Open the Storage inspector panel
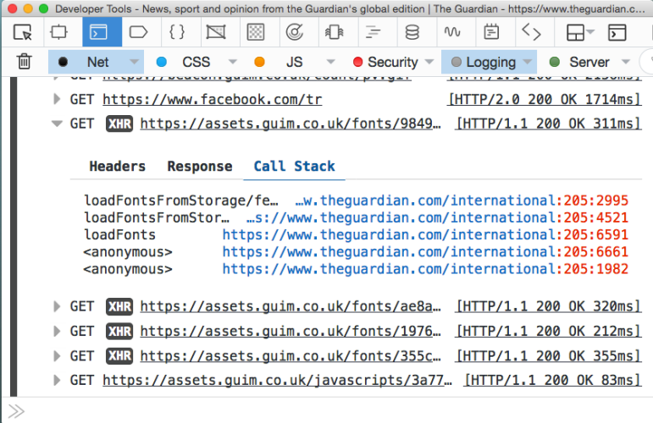653x423 pixels. [412, 32]
